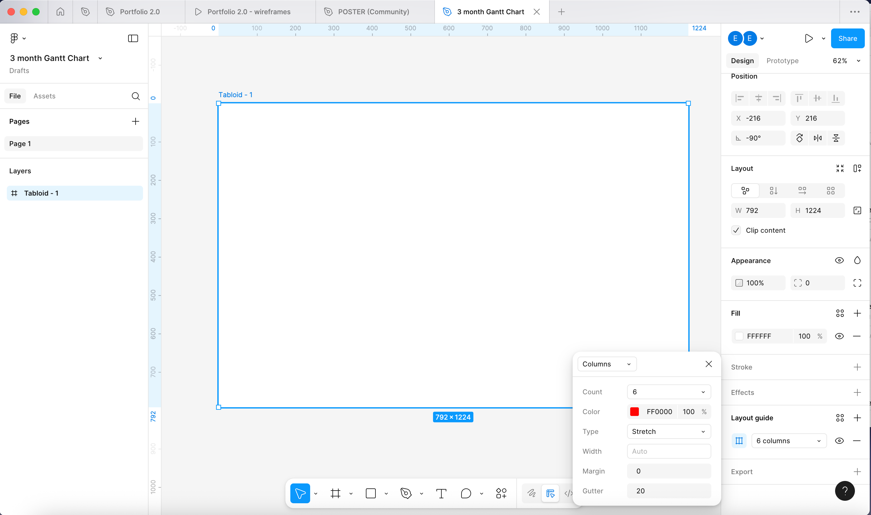The image size is (871, 515).
Task: Add a new page with plus icon
Action: 135,121
